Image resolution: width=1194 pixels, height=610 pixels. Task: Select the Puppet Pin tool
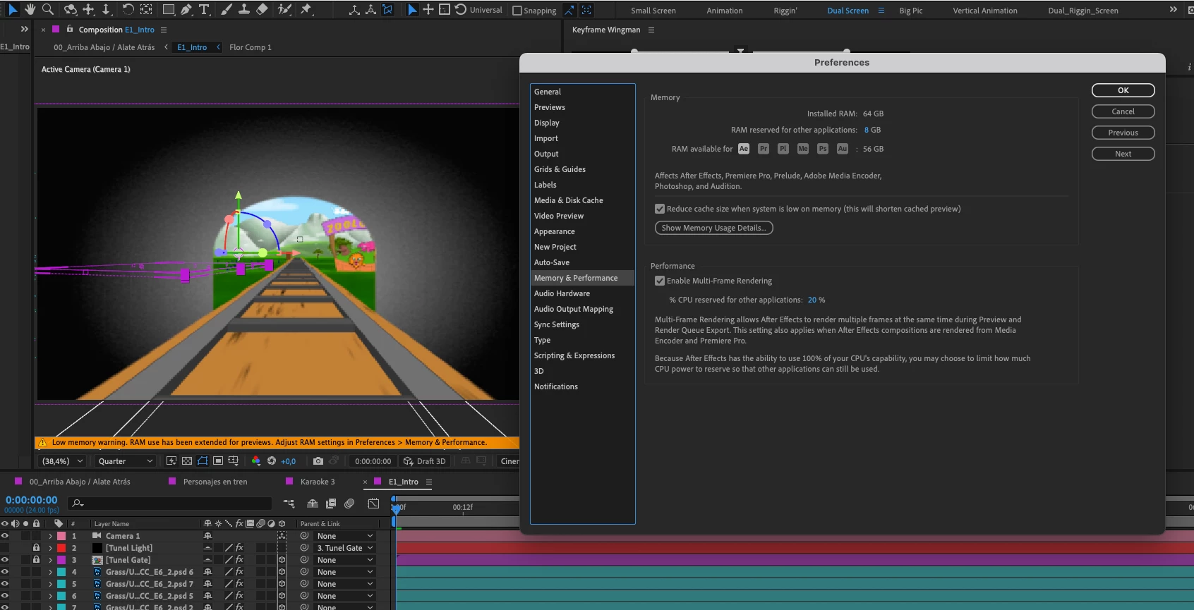306,9
